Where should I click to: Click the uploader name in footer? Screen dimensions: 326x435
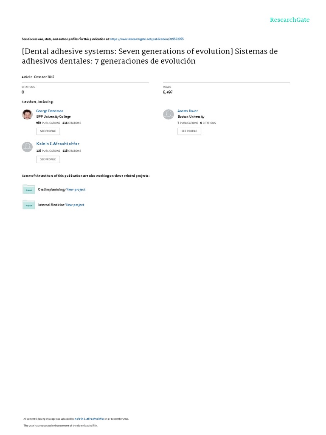(x=89, y=418)
